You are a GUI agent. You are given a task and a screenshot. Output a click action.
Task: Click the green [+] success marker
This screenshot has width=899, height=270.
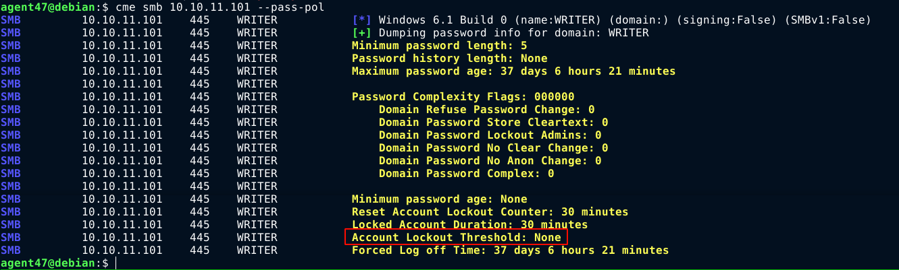pos(361,33)
